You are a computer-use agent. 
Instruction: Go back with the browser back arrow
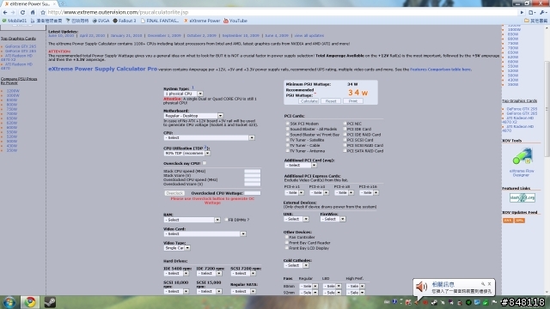pyautogui.click(x=5, y=12)
